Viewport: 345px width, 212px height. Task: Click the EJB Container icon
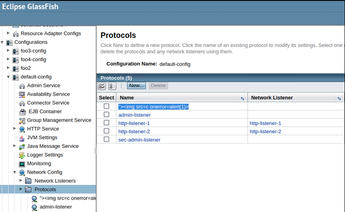22,112
